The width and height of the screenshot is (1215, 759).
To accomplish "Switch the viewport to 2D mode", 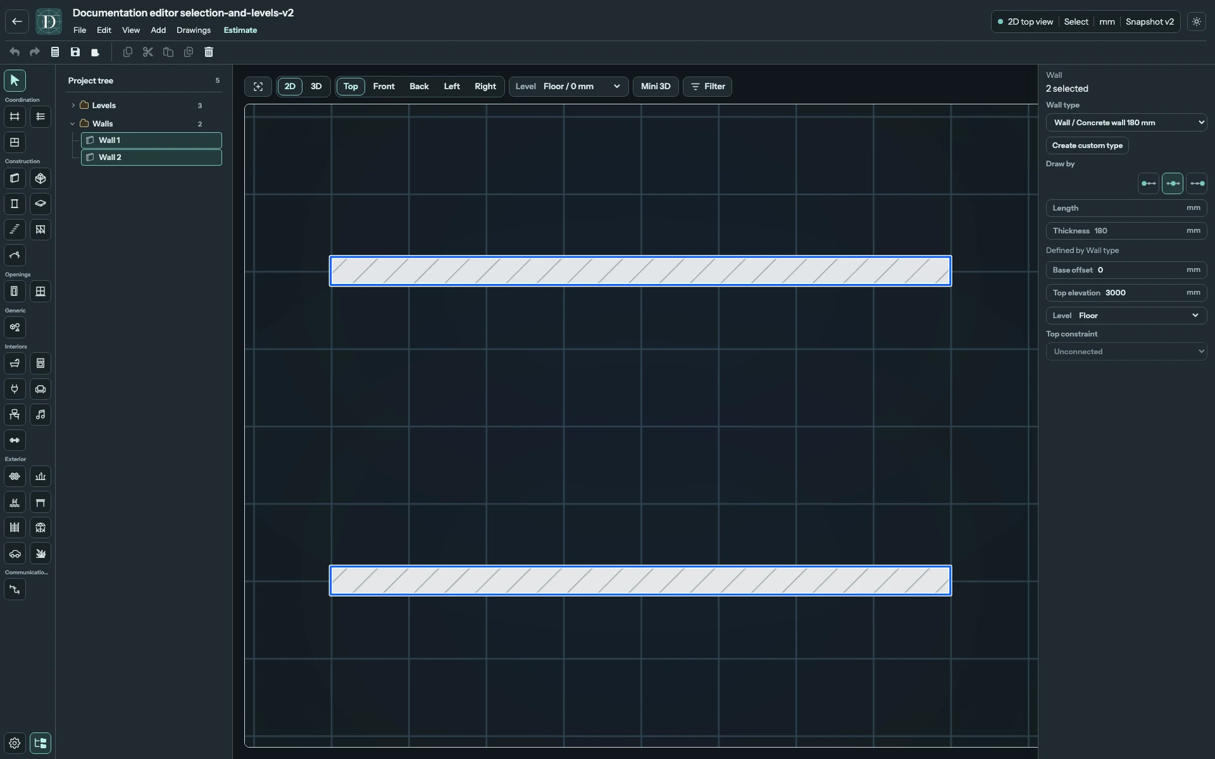I will [290, 87].
